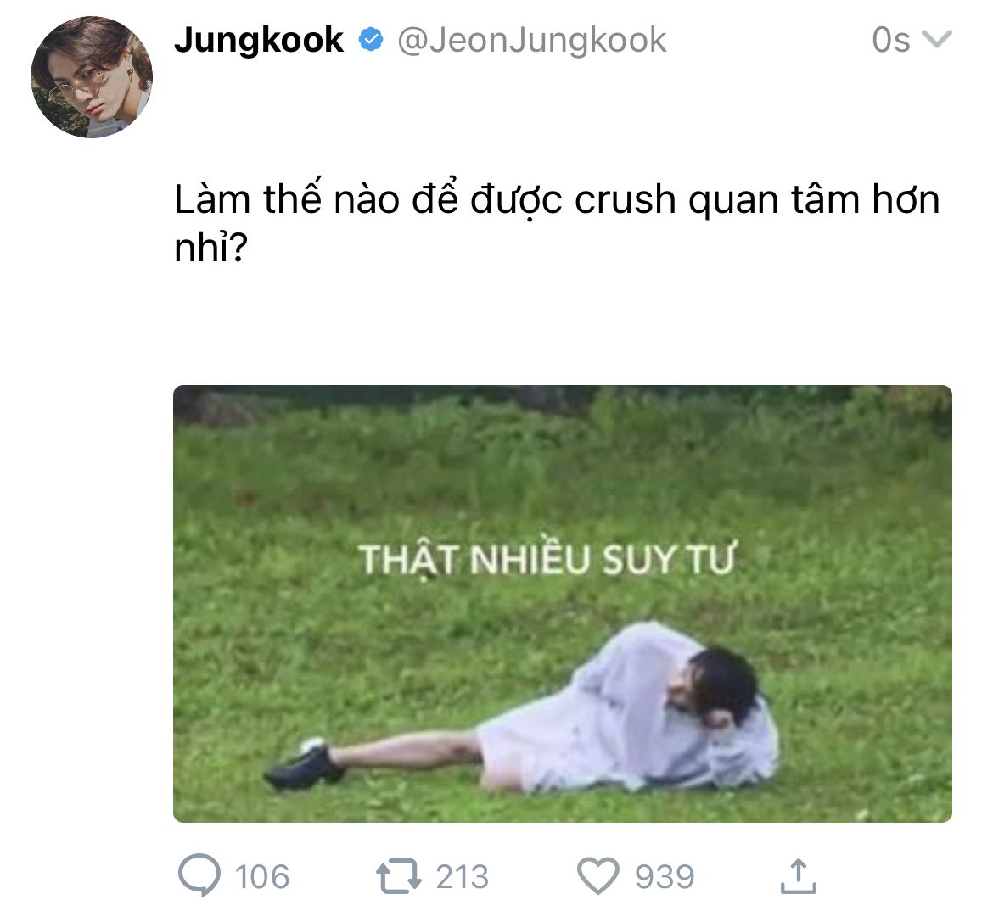Screen dimensions: 993x922
Task: Click the 0s timestamp
Action: coord(891,40)
